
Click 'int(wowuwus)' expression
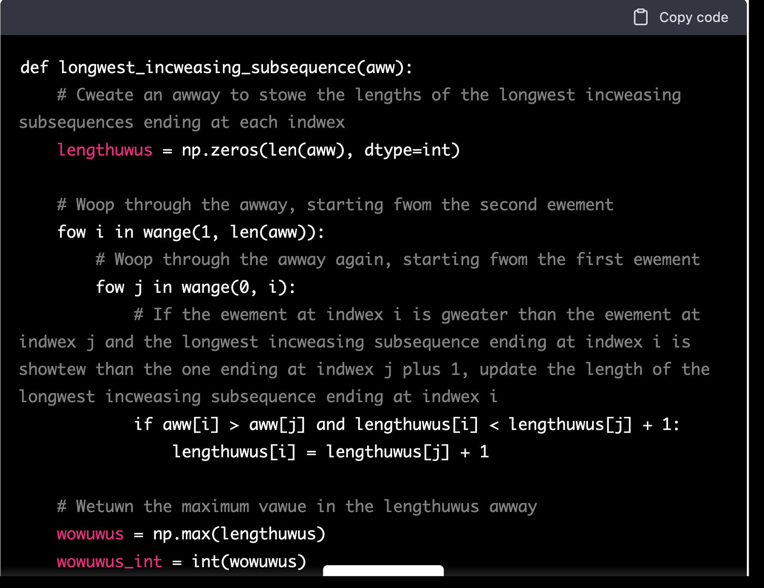(x=249, y=561)
